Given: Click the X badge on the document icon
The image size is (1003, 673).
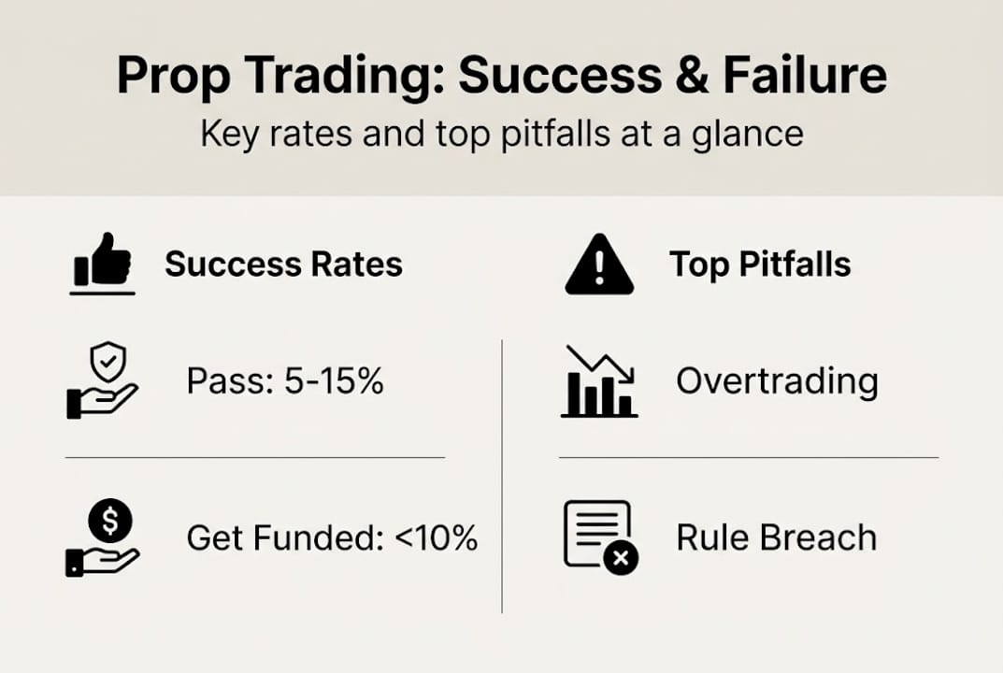Looking at the screenshot, I should [621, 559].
